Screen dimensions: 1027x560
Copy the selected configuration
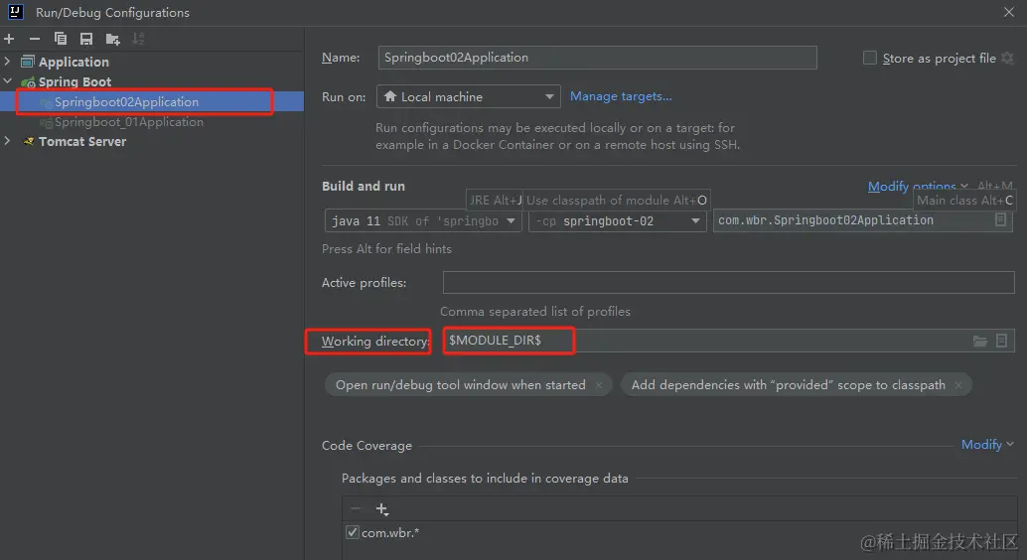[61, 39]
